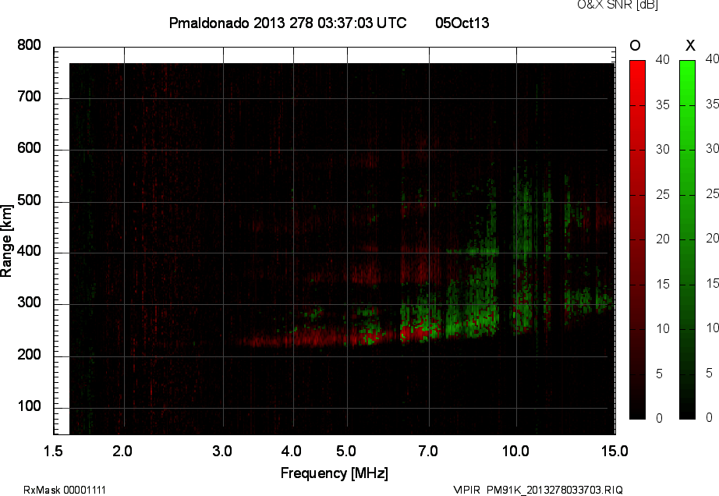719x496 pixels.
Task: Click the red O colorbar
Action: coord(637,239)
